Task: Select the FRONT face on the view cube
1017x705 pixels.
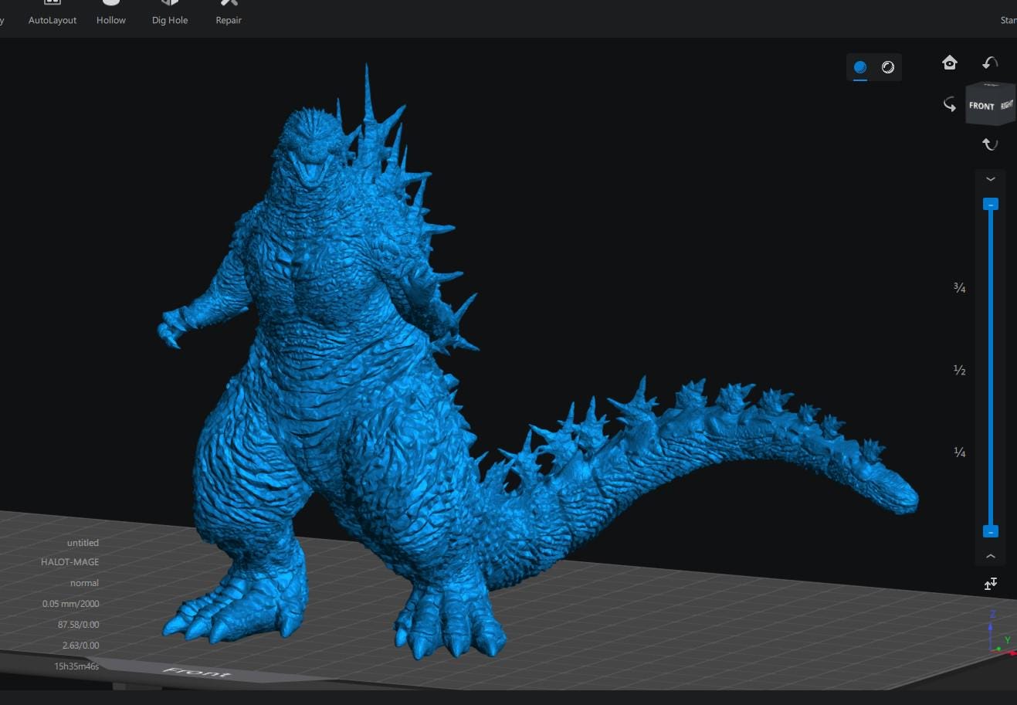Action: [981, 106]
